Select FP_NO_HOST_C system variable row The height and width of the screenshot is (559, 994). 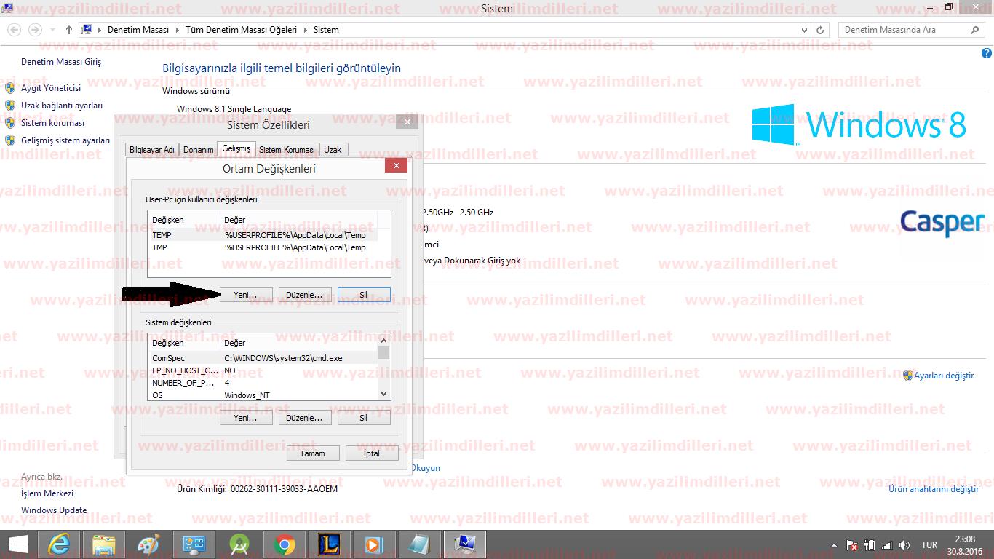click(x=263, y=370)
